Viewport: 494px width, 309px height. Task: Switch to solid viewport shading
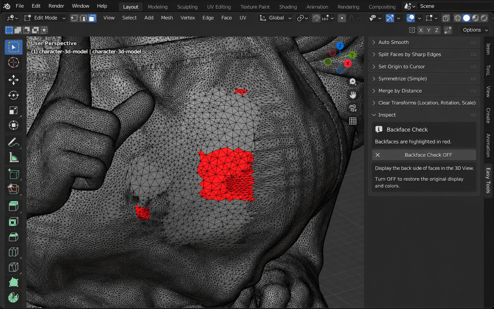pyautogui.click(x=466, y=18)
